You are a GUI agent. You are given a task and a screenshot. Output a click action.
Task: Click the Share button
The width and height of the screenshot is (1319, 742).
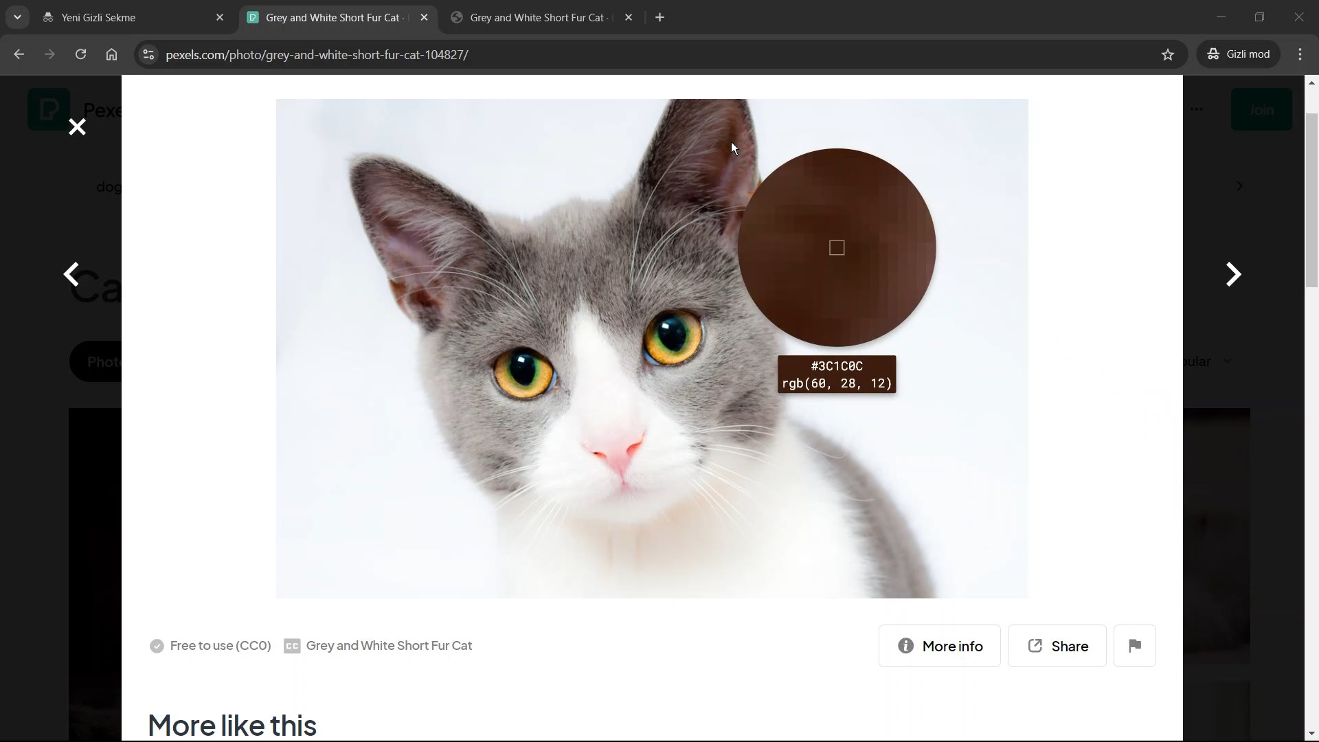click(1057, 646)
